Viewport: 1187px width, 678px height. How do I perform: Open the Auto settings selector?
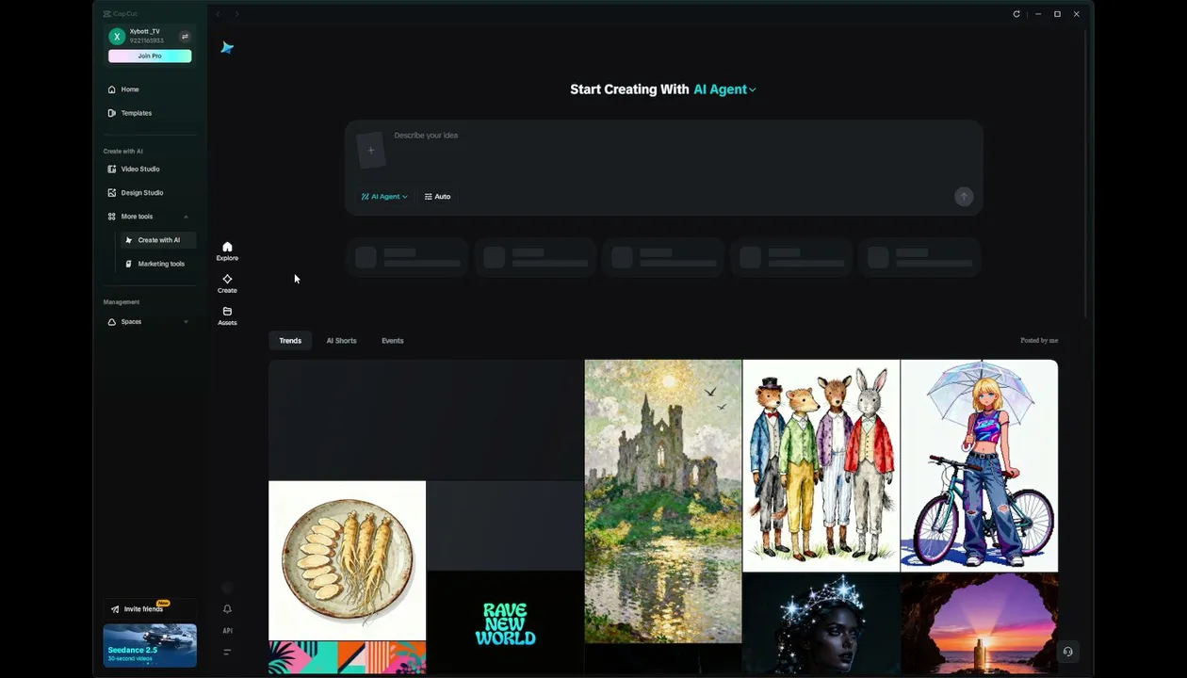click(437, 197)
